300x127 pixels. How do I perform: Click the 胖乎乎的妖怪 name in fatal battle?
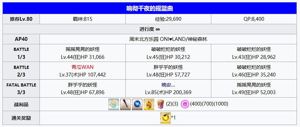[82, 85]
